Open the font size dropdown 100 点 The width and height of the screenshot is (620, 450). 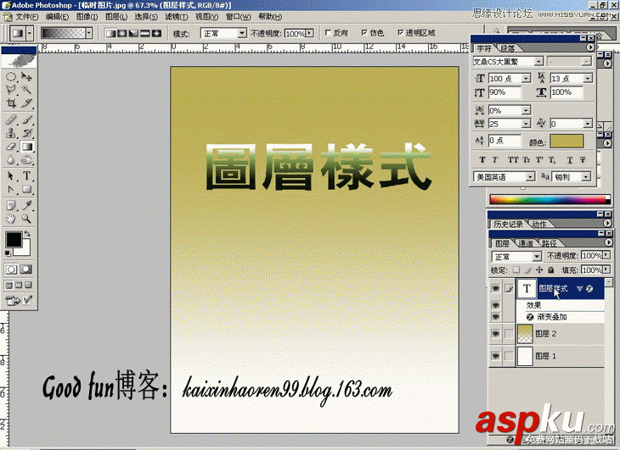tap(526, 79)
